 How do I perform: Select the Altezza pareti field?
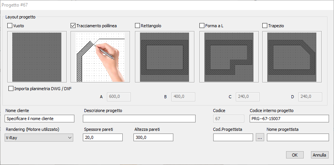pyautogui.click(x=153, y=137)
